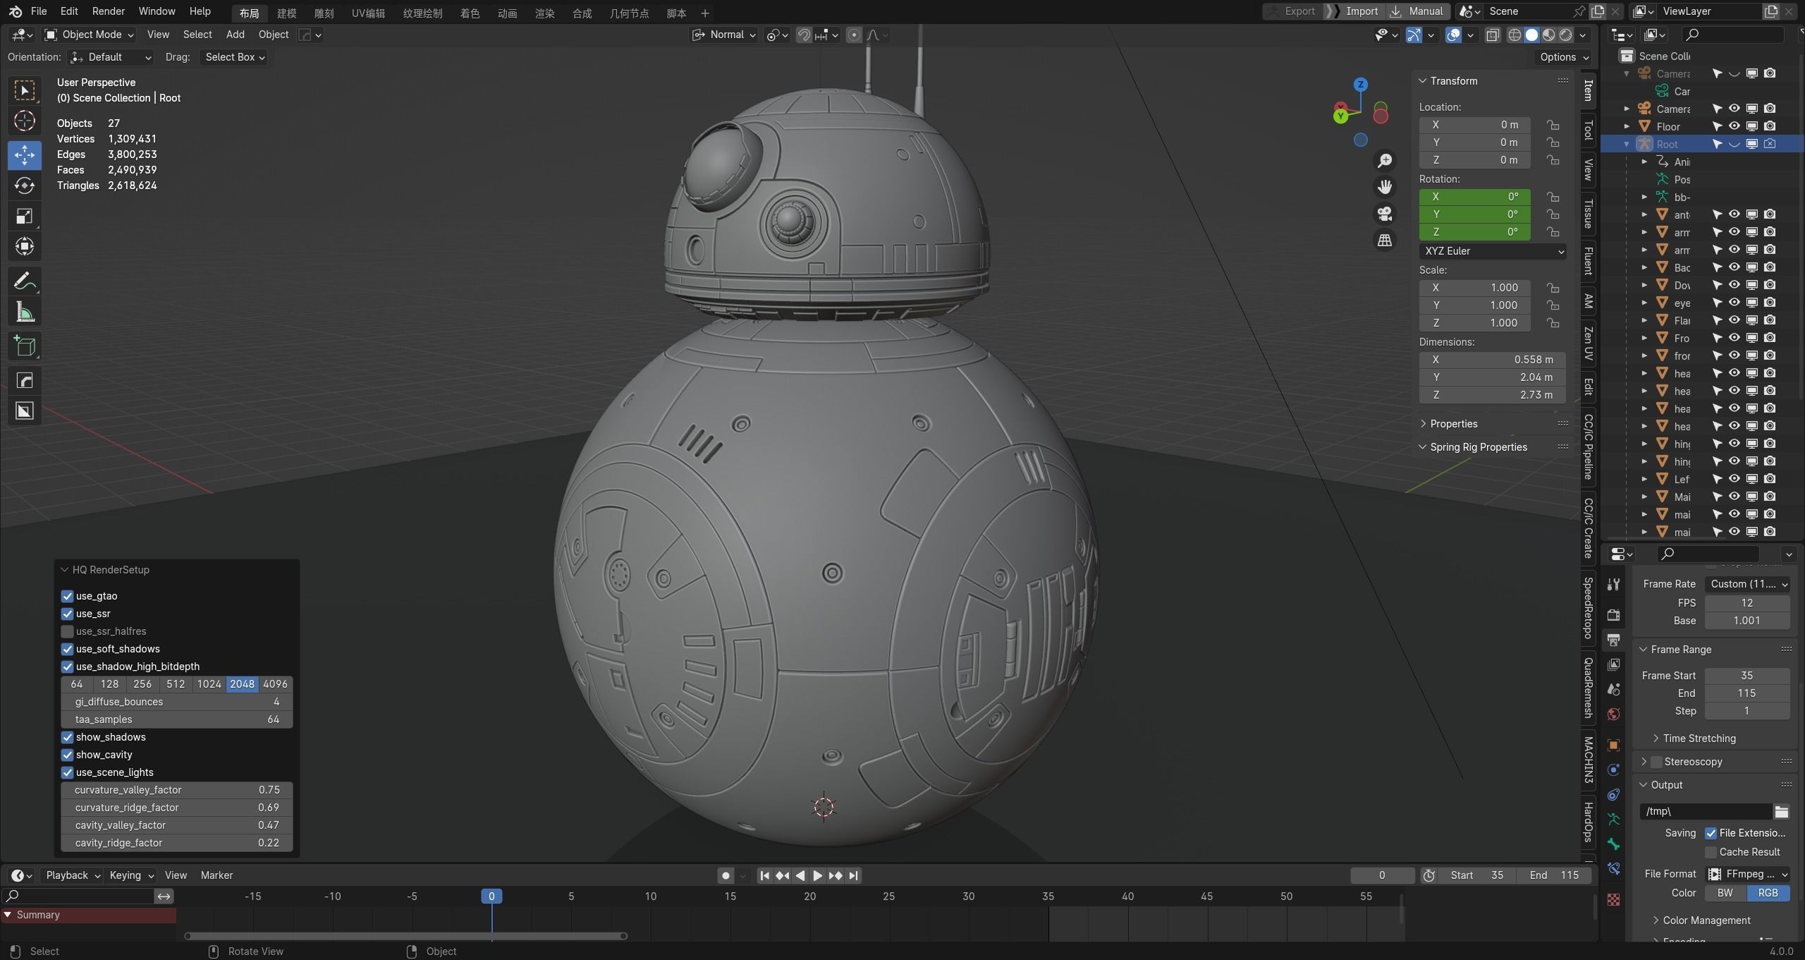Click the Frame Start value field
This screenshot has height=960, width=1805.
pyautogui.click(x=1747, y=676)
